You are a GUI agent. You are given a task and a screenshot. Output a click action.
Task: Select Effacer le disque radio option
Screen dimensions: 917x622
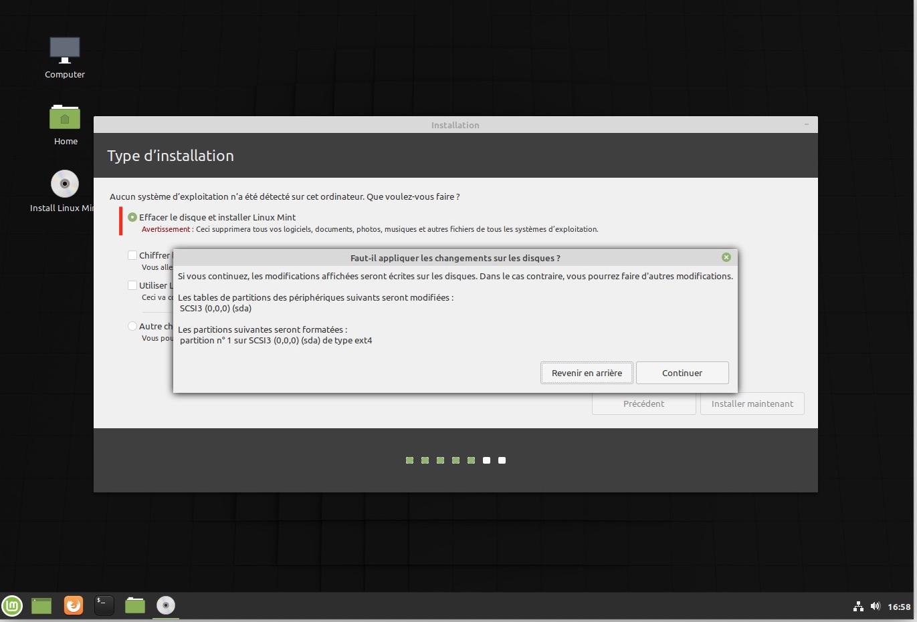[132, 217]
